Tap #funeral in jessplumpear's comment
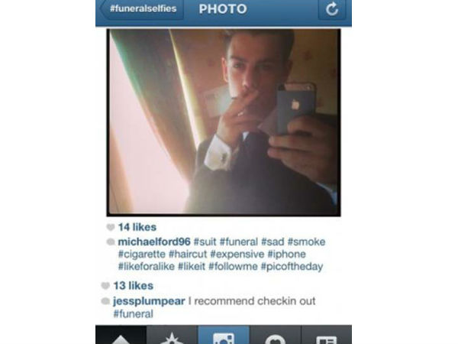 133,314
